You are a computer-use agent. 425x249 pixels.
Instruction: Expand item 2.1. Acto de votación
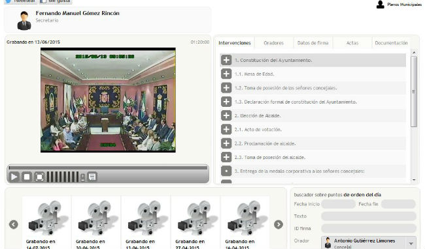tap(226, 129)
